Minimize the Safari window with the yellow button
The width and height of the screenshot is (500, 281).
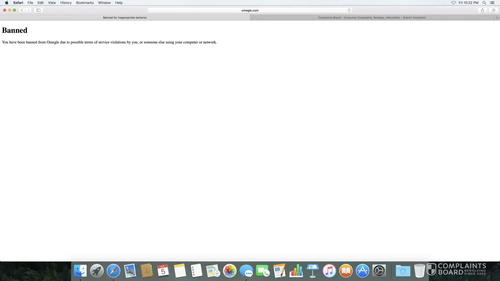click(x=10, y=10)
